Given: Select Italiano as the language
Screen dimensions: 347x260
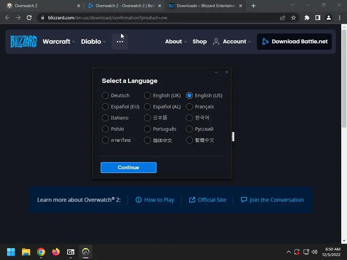Looking at the screenshot, I should pos(105,117).
